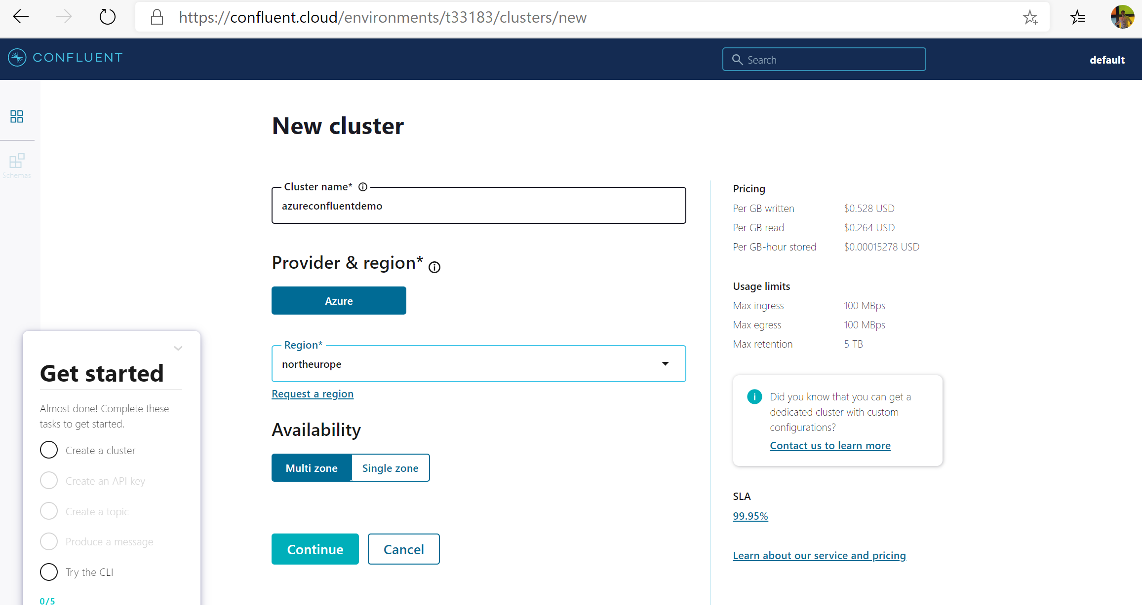Click the browser refresh icon

(x=107, y=17)
